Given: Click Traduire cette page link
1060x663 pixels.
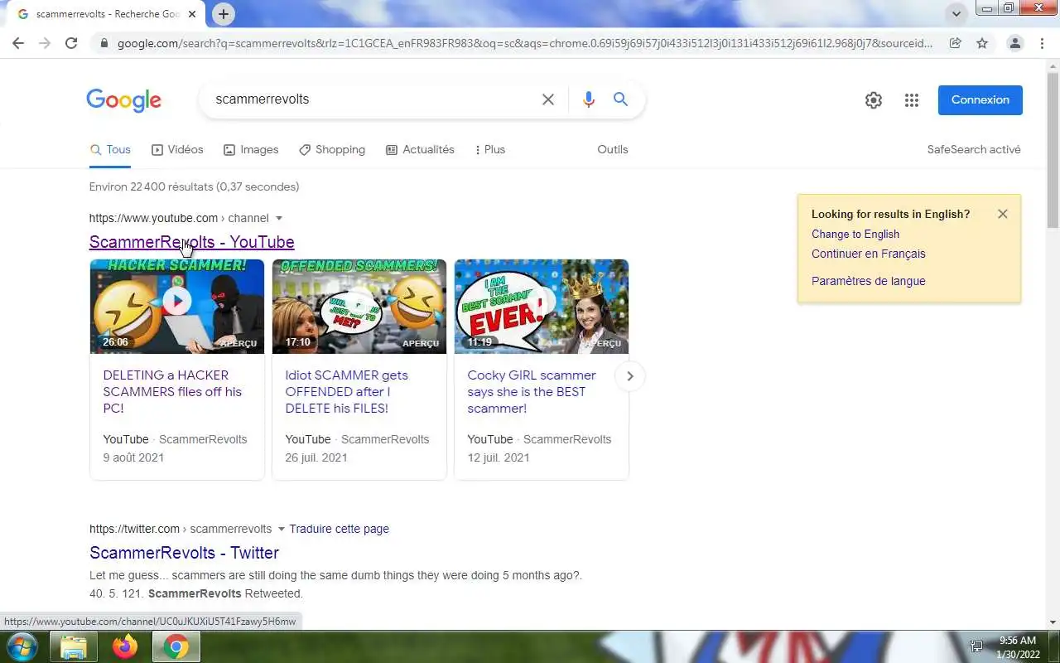Looking at the screenshot, I should click(x=340, y=529).
